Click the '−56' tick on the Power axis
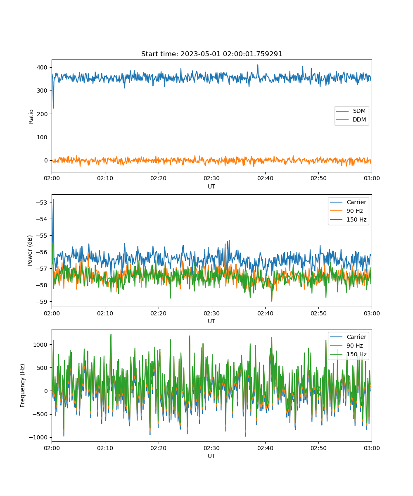 tap(43, 252)
